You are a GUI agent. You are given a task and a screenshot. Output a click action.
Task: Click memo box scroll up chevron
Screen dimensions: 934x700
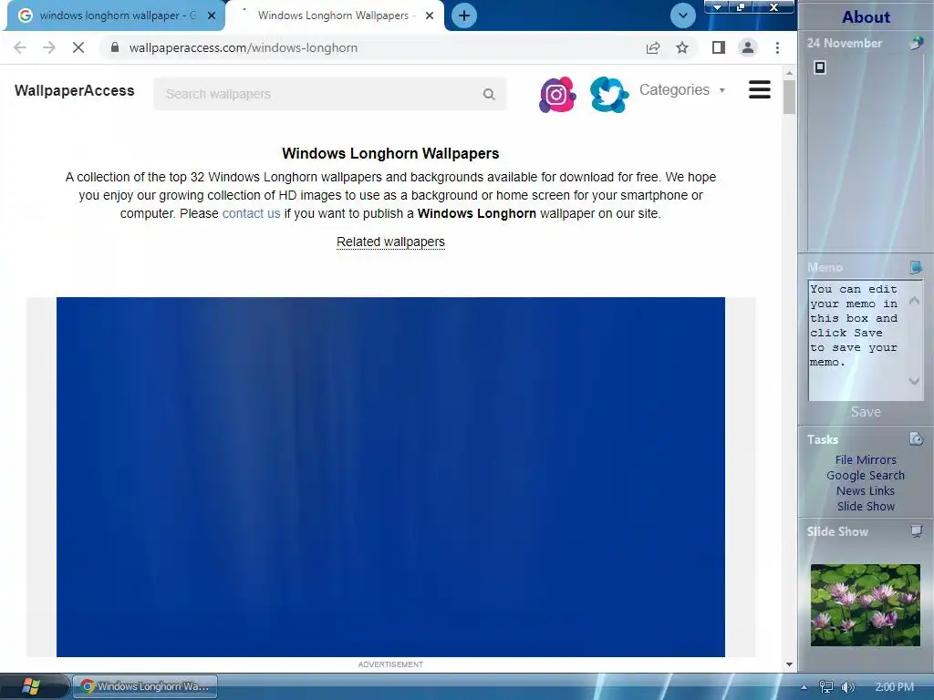[914, 301]
